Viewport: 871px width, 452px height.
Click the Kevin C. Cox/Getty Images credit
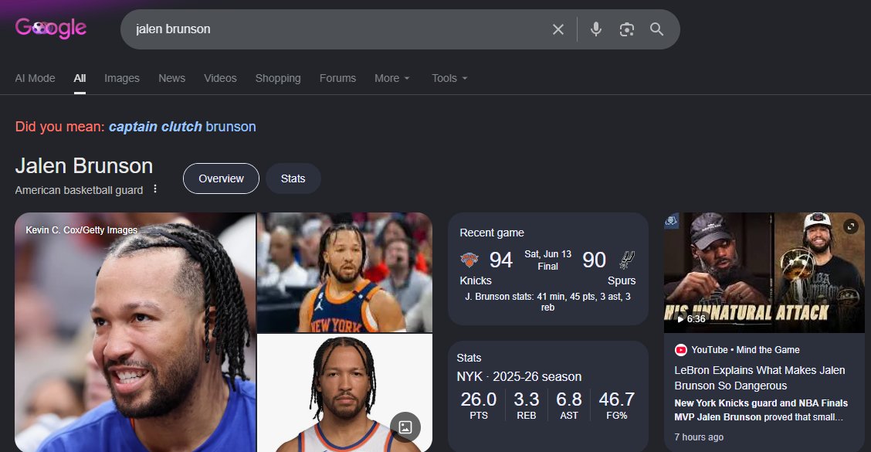(81, 230)
